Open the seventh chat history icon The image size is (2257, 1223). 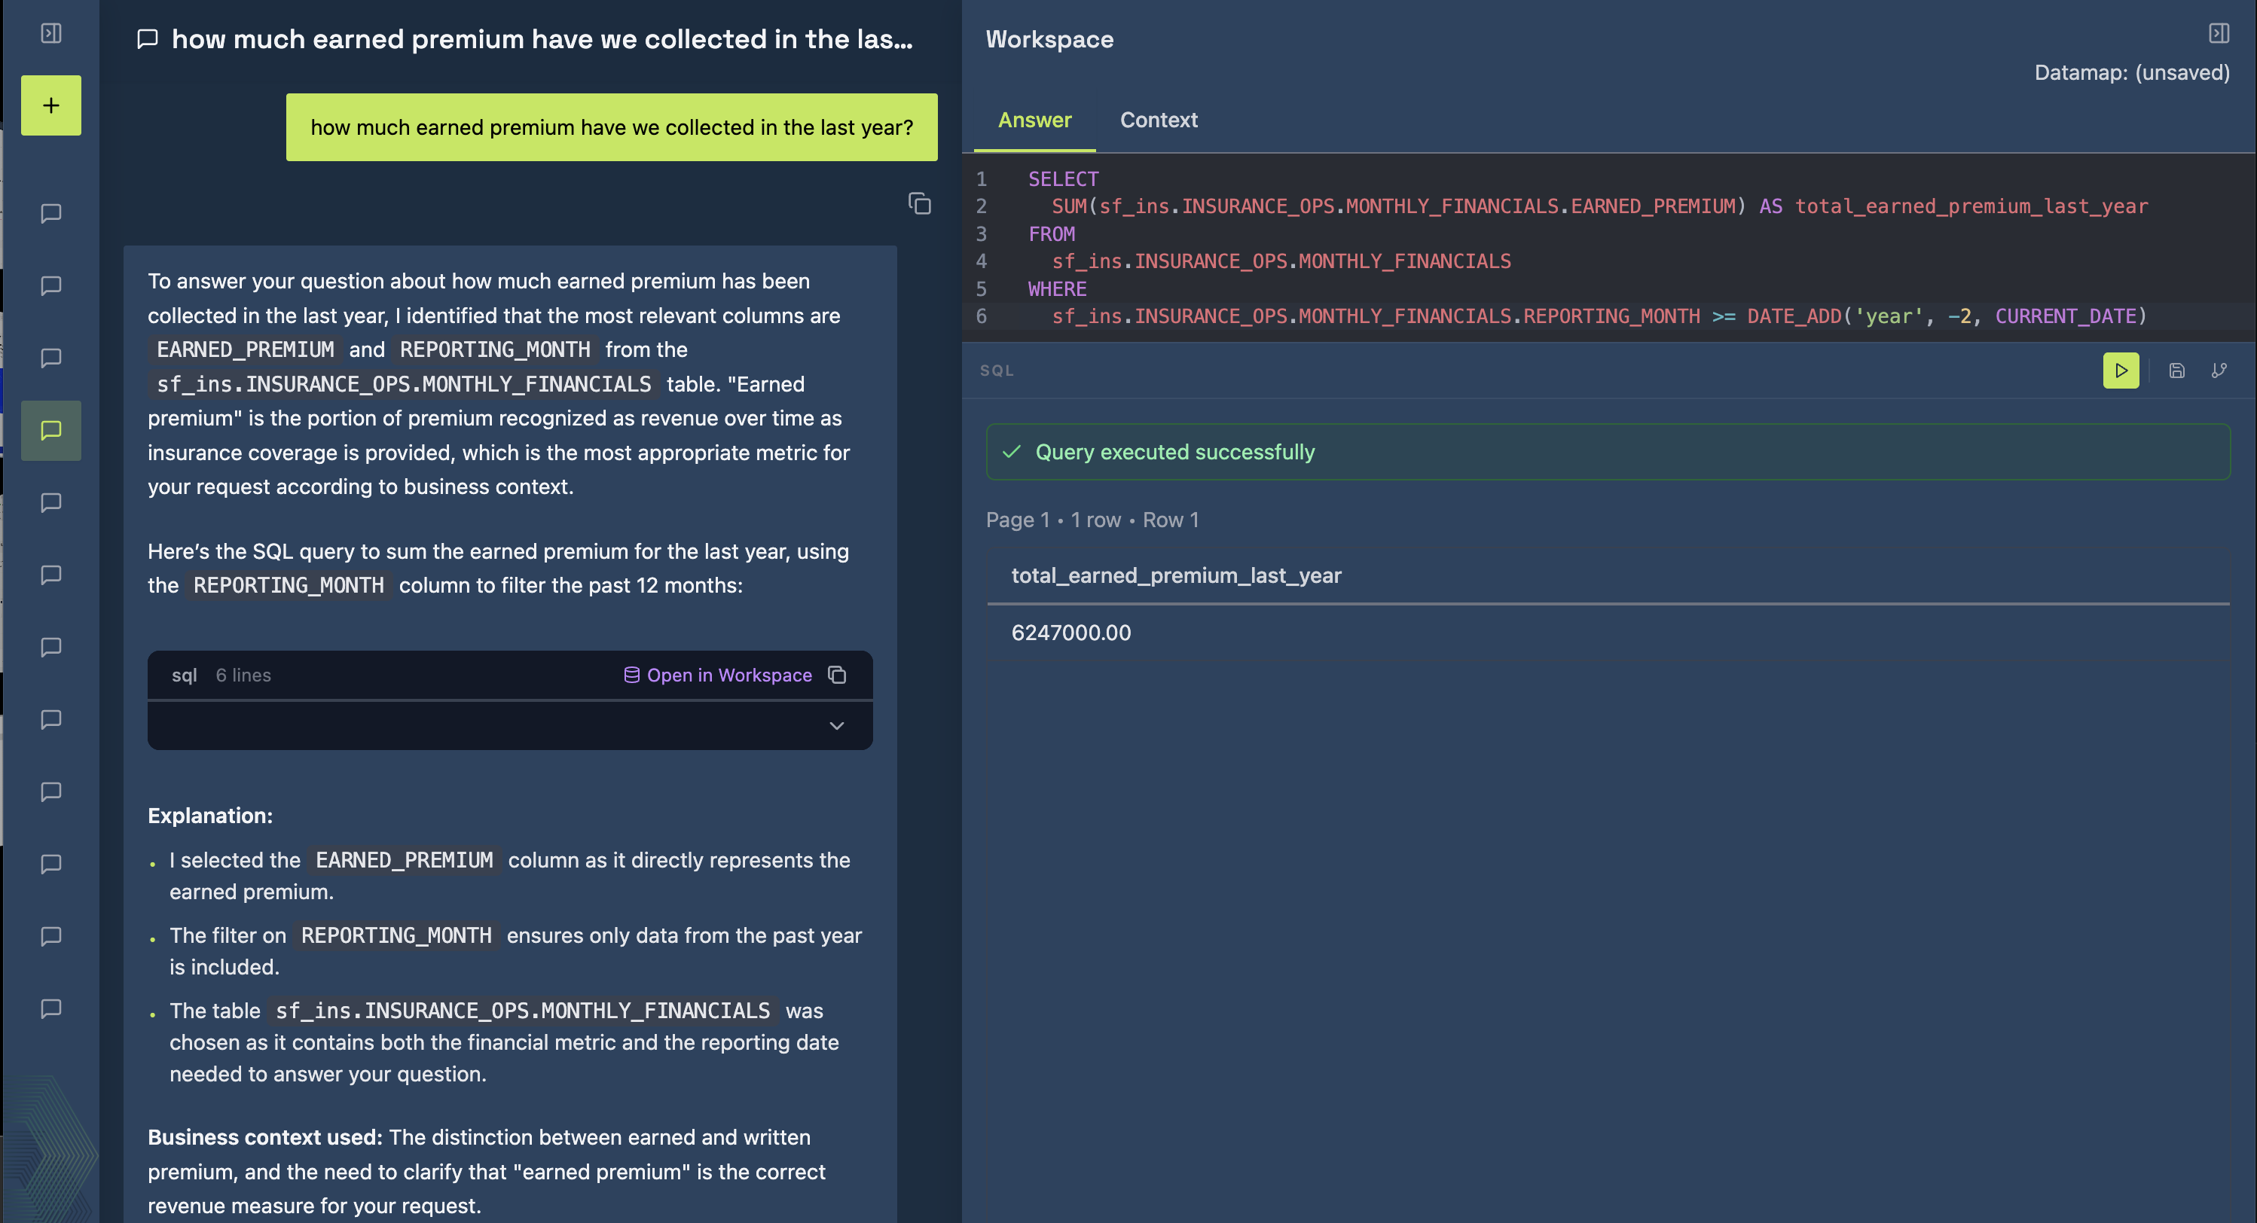point(50,647)
